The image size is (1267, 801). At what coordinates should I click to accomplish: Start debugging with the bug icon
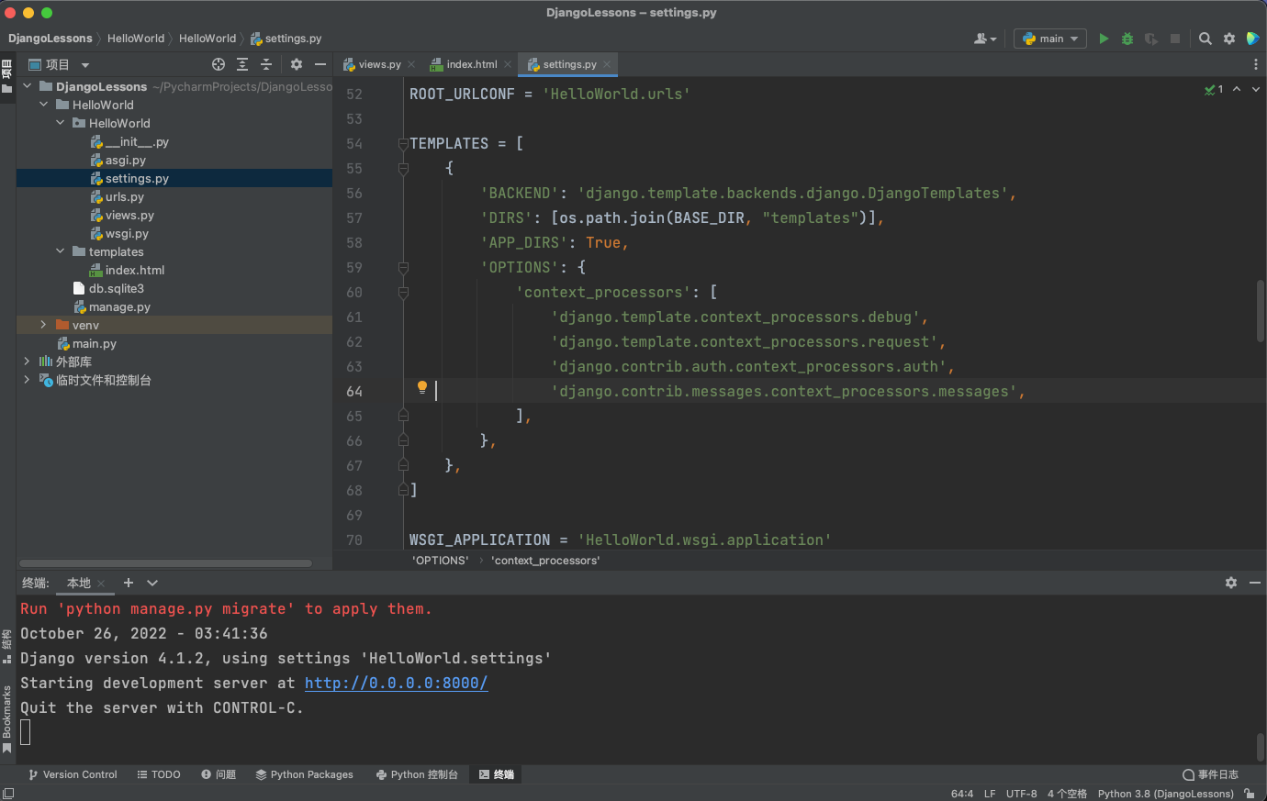pyautogui.click(x=1127, y=39)
